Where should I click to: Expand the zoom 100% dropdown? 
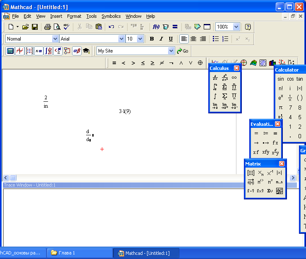click(236, 27)
